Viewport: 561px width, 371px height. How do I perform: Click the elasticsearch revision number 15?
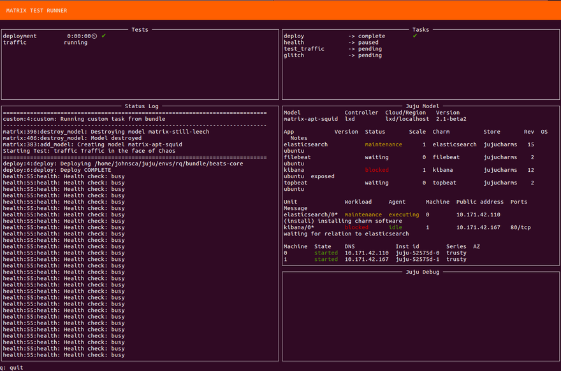(x=531, y=144)
